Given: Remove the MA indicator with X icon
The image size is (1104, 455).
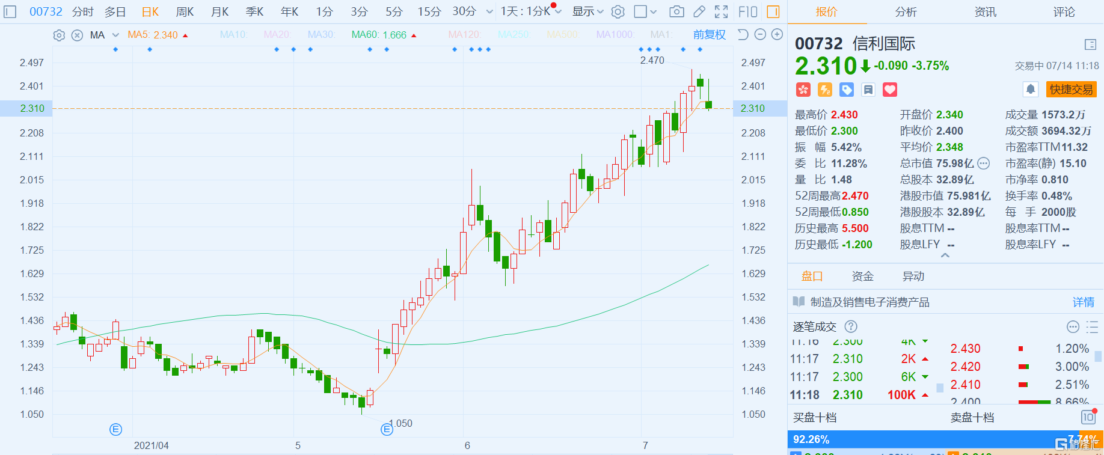Looking at the screenshot, I should [x=77, y=35].
